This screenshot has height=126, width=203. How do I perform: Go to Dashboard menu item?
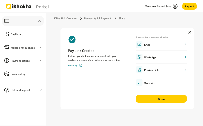pyautogui.click(x=17, y=34)
